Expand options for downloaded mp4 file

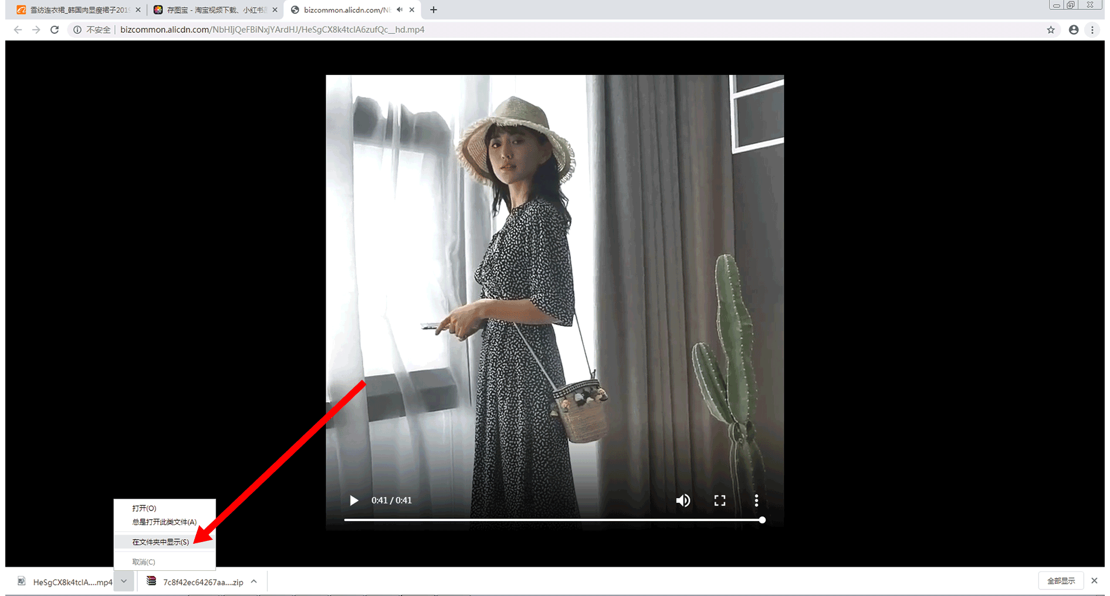click(124, 581)
